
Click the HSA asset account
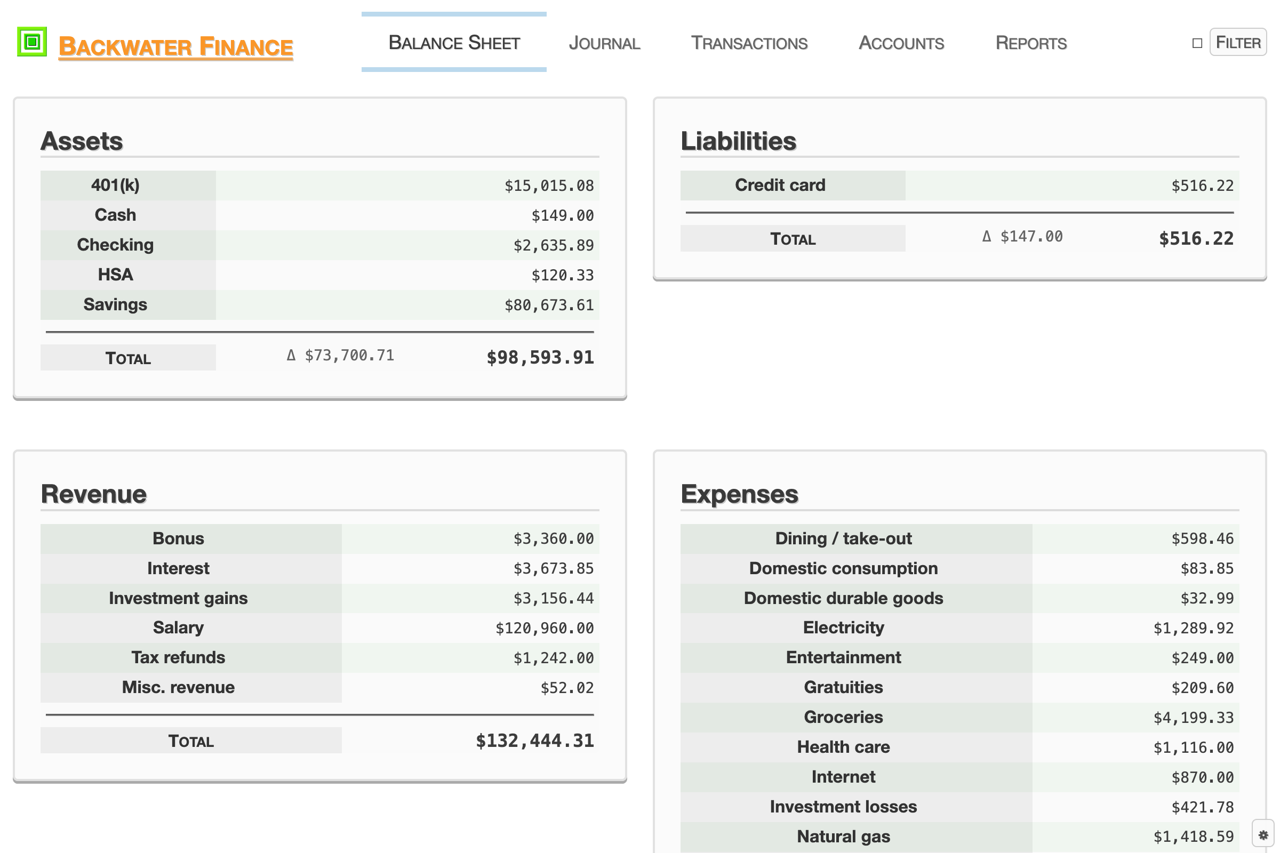tap(115, 275)
